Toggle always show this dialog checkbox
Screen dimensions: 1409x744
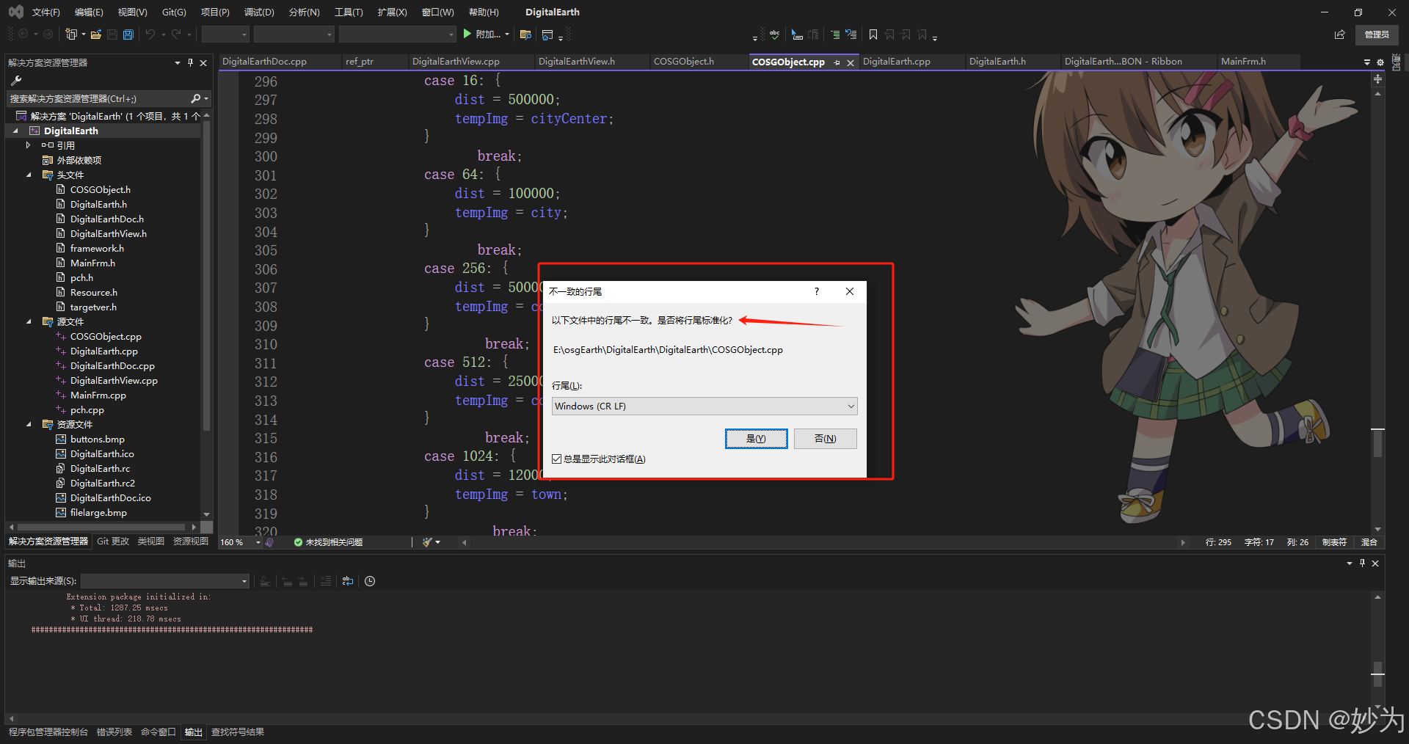[x=556, y=459]
